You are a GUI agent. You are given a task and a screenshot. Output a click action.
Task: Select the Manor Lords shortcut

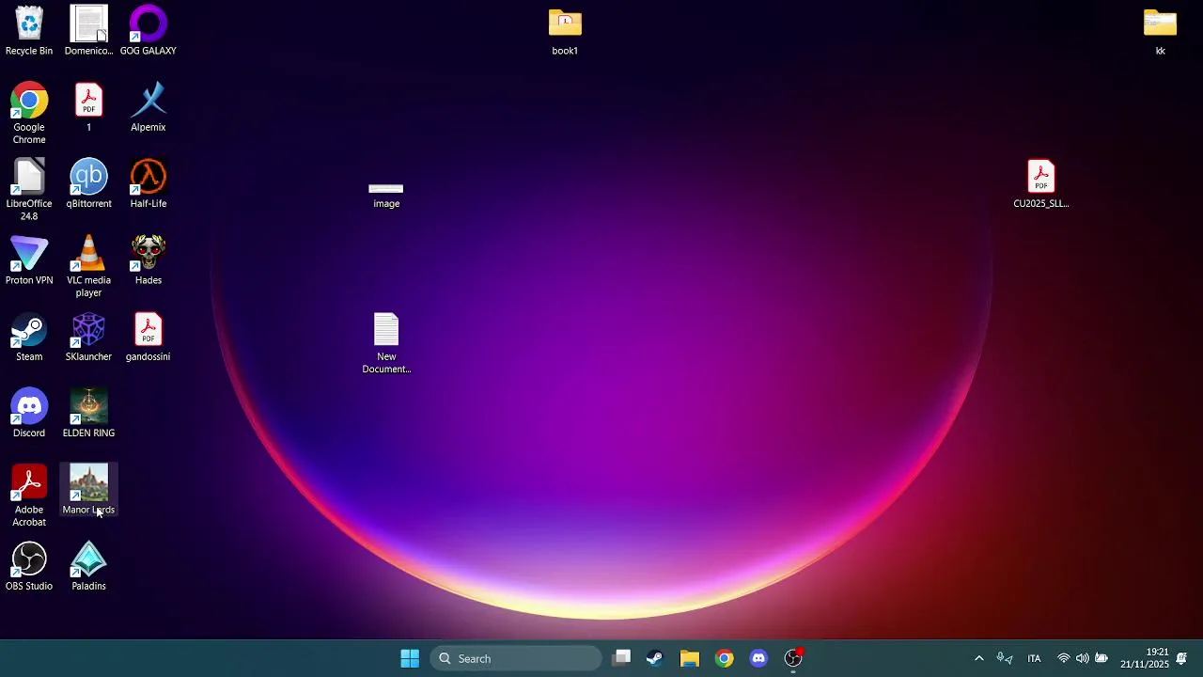coord(88,490)
